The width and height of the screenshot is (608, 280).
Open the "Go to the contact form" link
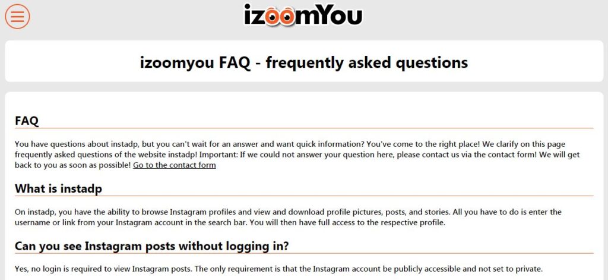click(174, 165)
